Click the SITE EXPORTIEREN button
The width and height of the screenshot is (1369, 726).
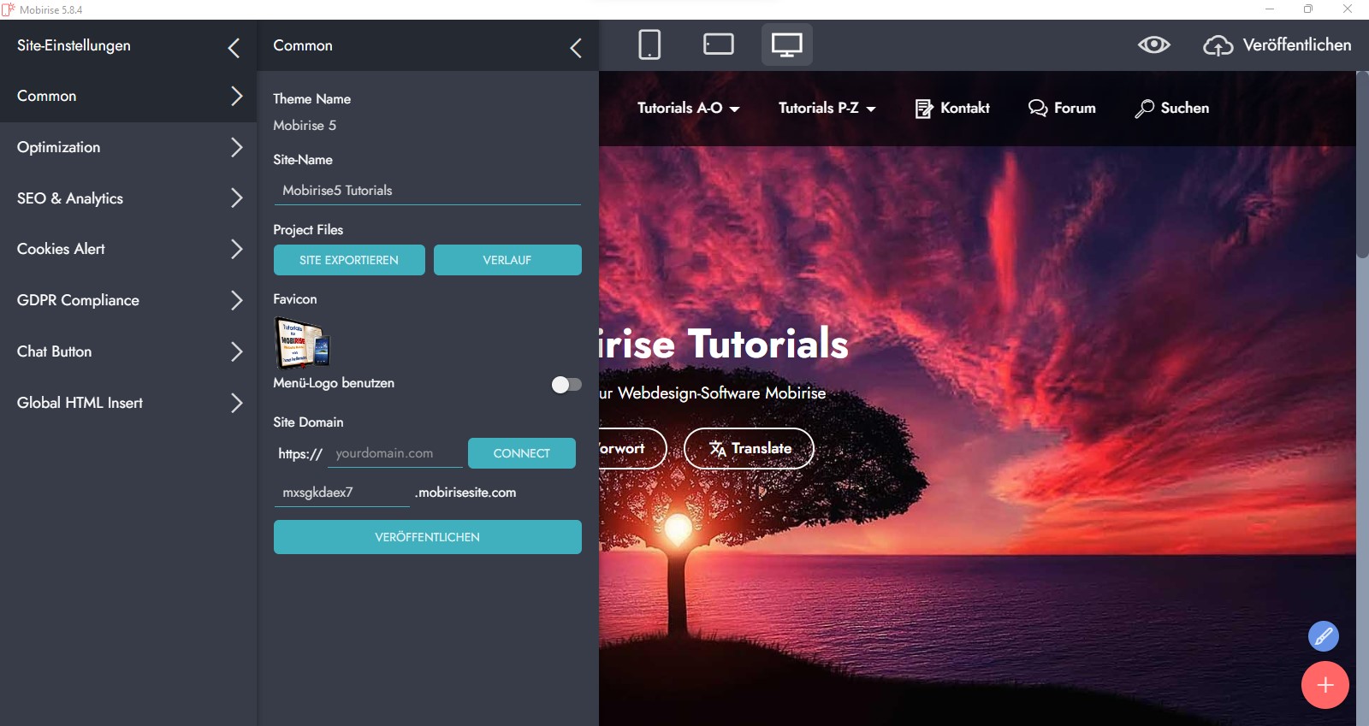349,260
